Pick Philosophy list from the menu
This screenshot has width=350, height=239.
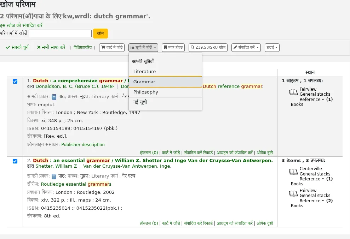click(x=165, y=92)
